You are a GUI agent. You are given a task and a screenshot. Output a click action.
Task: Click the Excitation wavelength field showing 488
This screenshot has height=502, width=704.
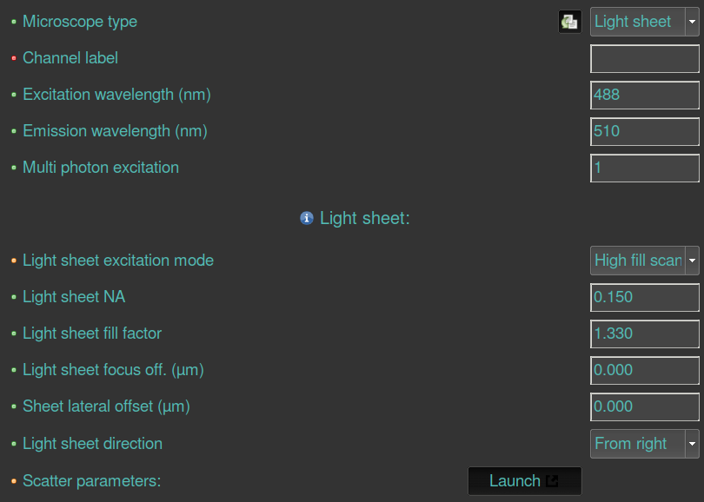click(644, 95)
